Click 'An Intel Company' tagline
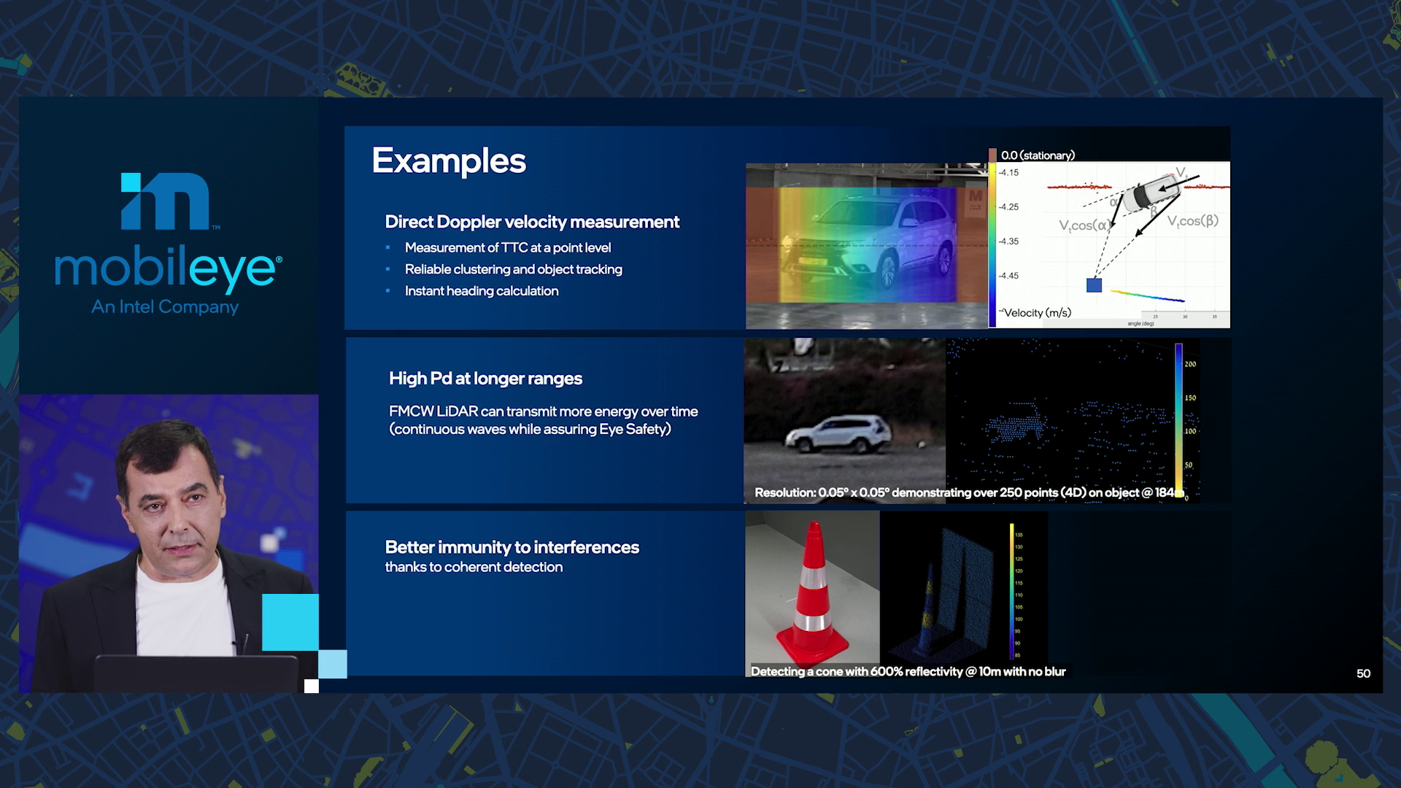Viewport: 1401px width, 788px height. tap(165, 307)
